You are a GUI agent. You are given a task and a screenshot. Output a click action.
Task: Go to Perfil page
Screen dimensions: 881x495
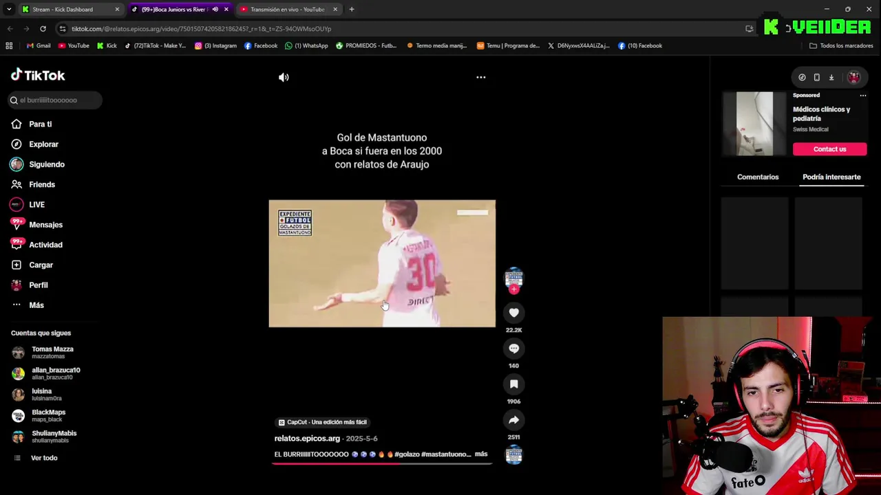click(38, 285)
